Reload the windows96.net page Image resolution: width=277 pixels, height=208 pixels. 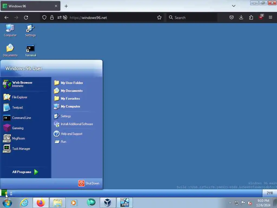[26, 18]
